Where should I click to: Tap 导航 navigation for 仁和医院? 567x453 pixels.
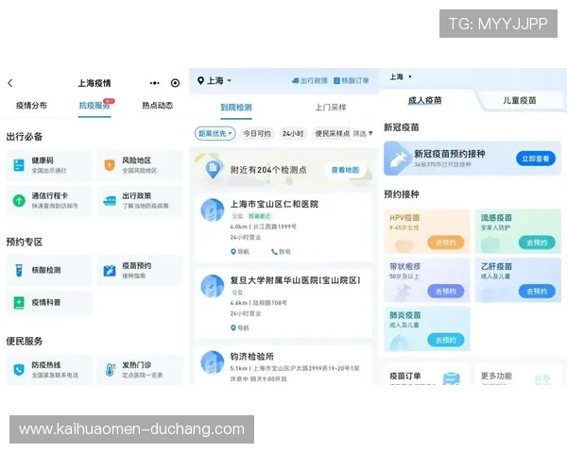[x=240, y=251]
